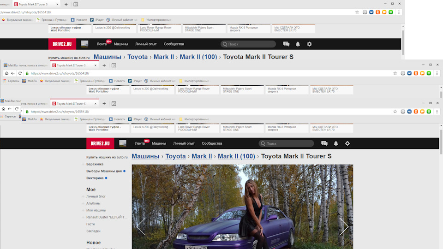Bookmark page with star in front window
Image resolution: width=443 pixels, height=249 pixels.
tap(395, 112)
